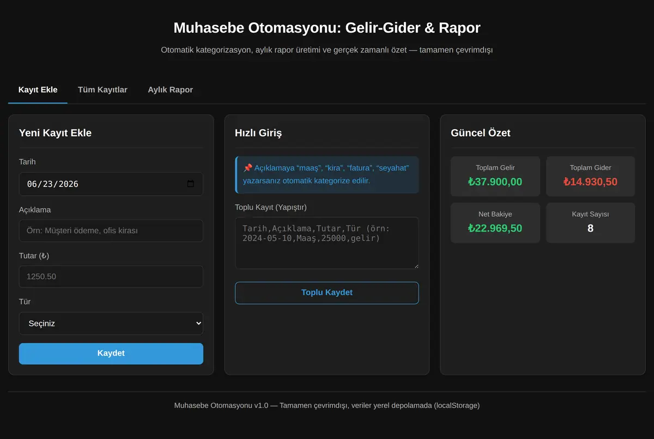Image resolution: width=654 pixels, height=439 pixels.
Task: Click the page title Muhasebe Otomasyonu
Action: pyautogui.click(x=327, y=28)
